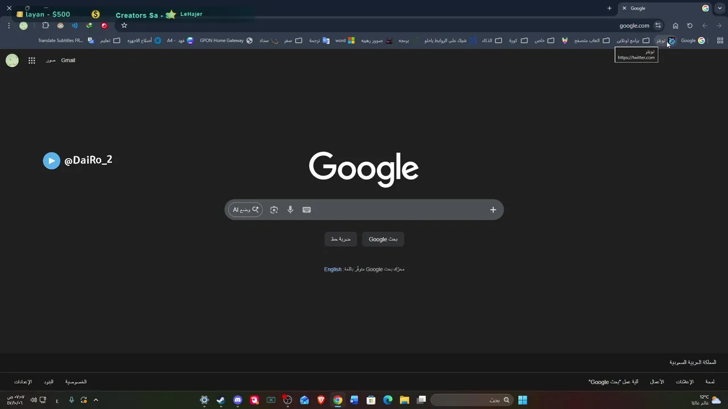This screenshot has width=728, height=409.
Task: Open لمحة about footer link
Action: (710, 382)
